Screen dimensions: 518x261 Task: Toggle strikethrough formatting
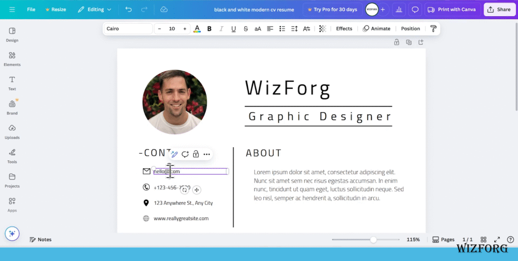point(246,29)
